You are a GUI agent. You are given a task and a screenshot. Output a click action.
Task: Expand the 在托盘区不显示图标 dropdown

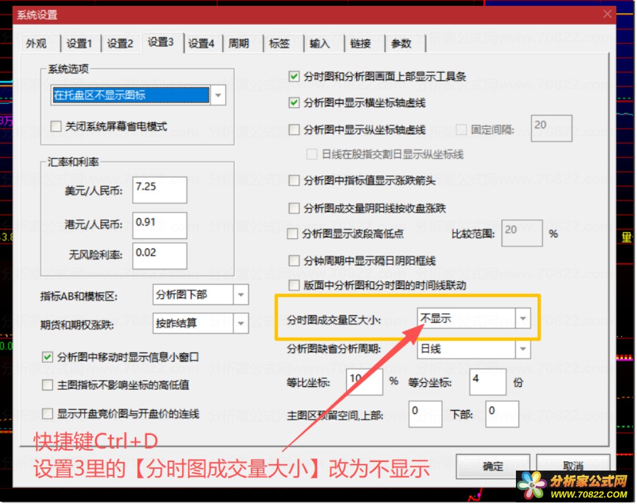218,96
